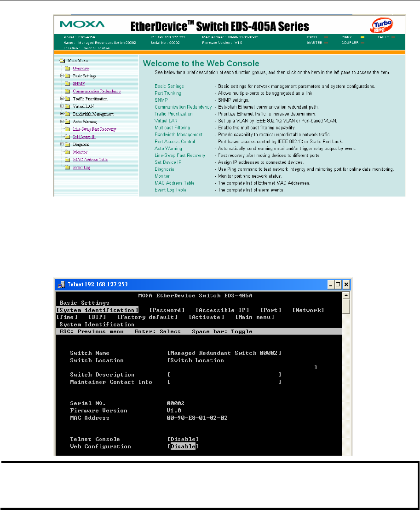Expand the Auto Warning tree node
This screenshot has width=420, height=510.
pyautogui.click(x=62, y=122)
